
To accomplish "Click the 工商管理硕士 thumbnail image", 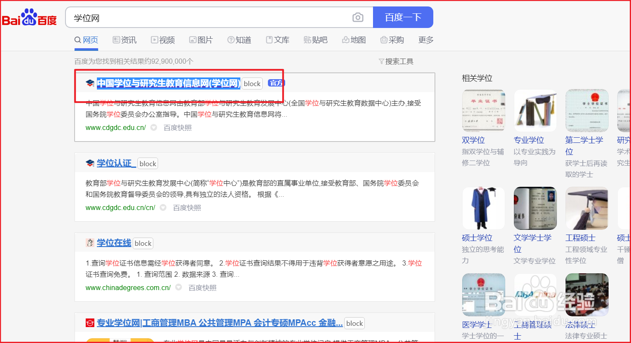I will click(x=535, y=295).
